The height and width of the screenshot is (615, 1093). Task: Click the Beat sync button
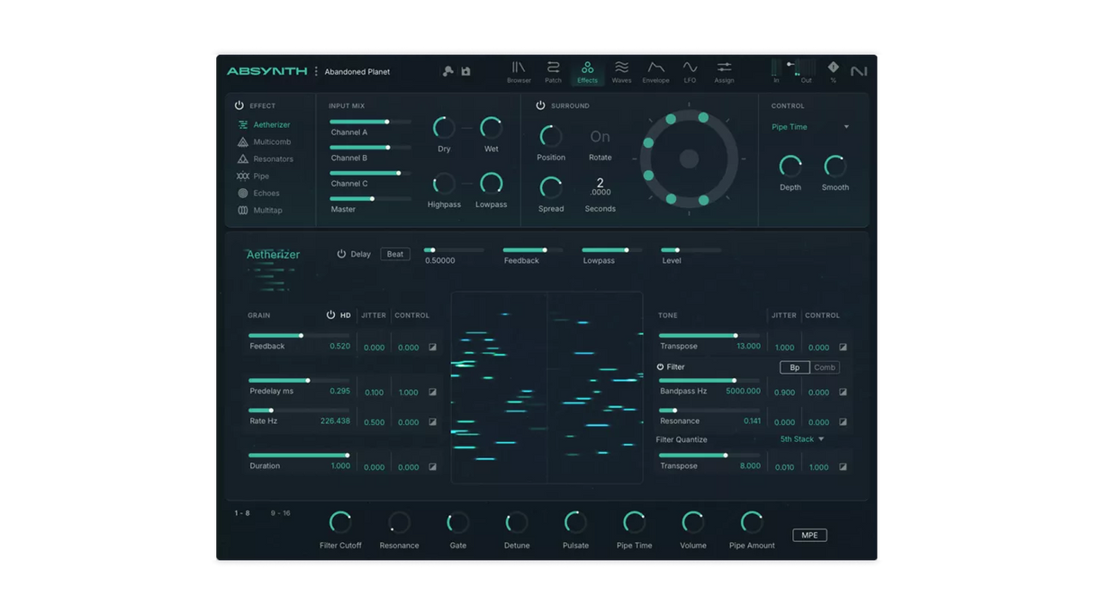click(394, 254)
